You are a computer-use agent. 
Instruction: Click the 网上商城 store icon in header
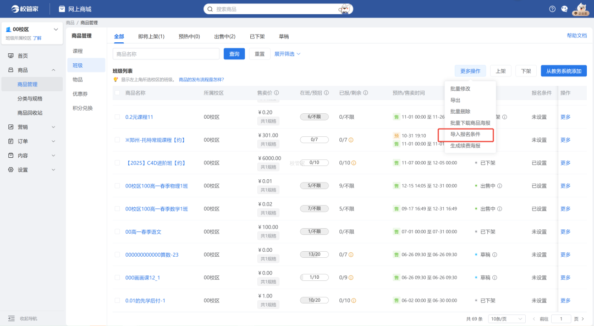pyautogui.click(x=62, y=8)
